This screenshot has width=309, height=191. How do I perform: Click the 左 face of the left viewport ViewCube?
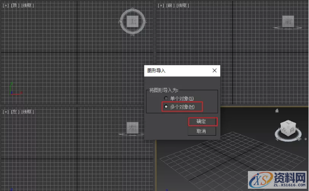click(133, 127)
